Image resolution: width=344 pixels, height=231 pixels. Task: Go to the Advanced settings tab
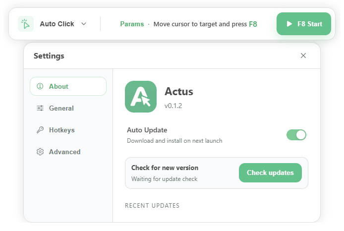pyautogui.click(x=68, y=152)
